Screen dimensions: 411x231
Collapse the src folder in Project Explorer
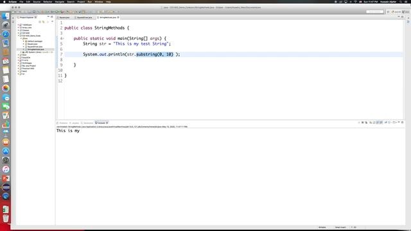tap(21, 38)
